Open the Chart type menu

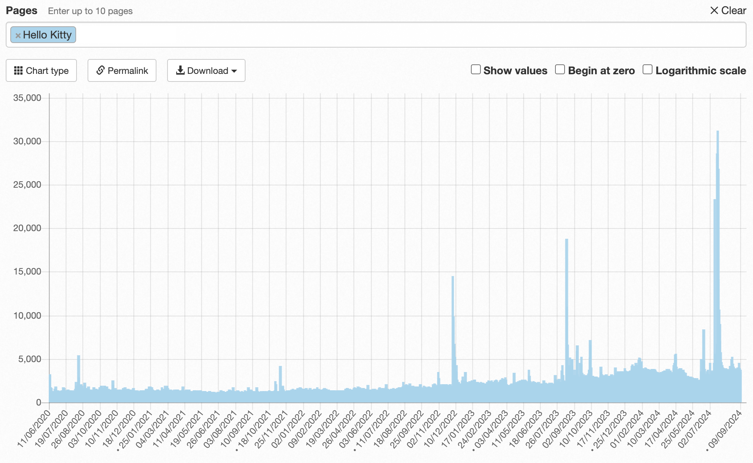47,71
